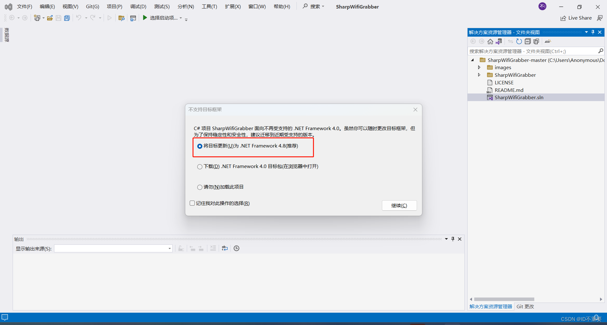Click the Open File folder icon
The image size is (607, 325).
tap(50, 18)
